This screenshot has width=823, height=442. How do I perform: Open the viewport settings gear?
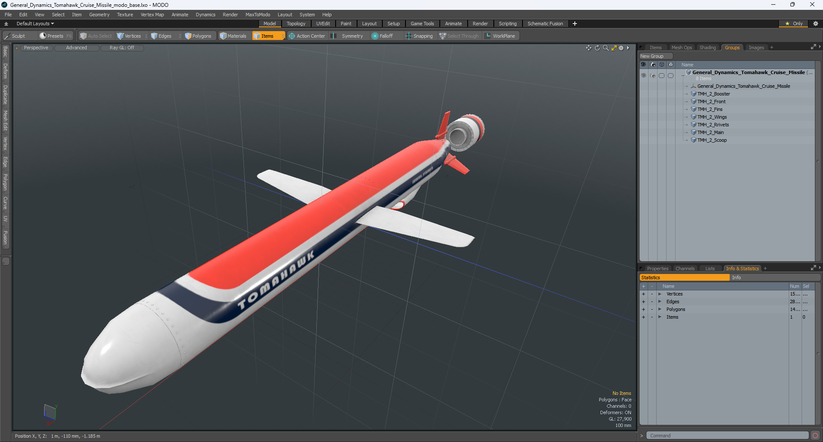click(x=621, y=48)
